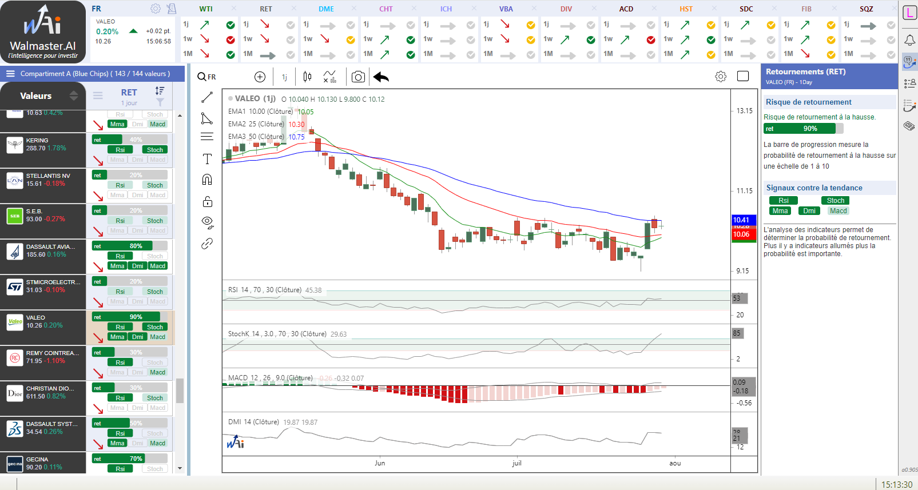Click the Stoch signal badge in Retournements panel
Screen dimensions: 918x490
tap(836, 201)
